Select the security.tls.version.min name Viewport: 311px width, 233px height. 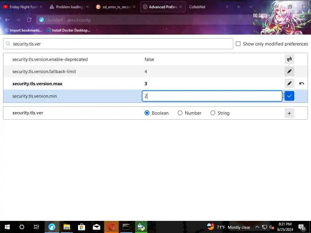[35, 96]
